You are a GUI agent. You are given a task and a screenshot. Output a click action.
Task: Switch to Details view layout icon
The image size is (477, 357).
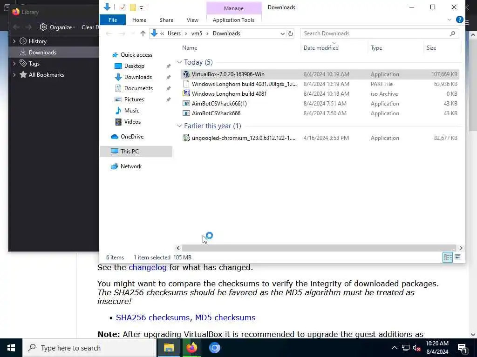[x=448, y=258]
